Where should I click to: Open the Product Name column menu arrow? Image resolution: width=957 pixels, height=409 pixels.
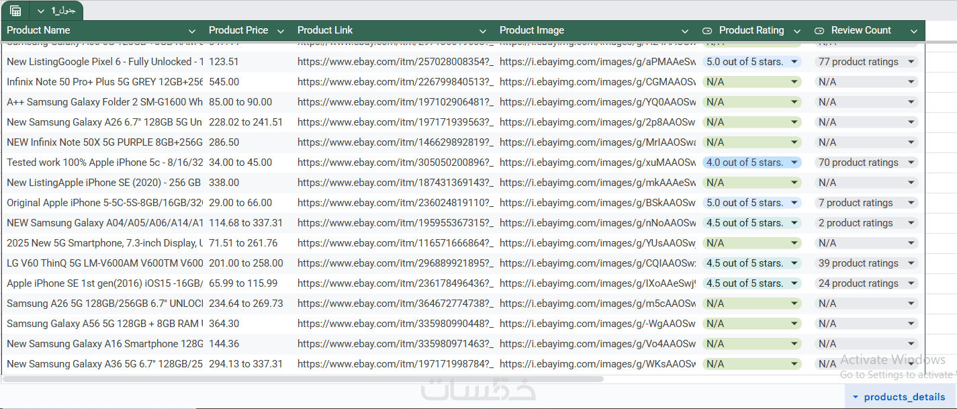tap(192, 31)
